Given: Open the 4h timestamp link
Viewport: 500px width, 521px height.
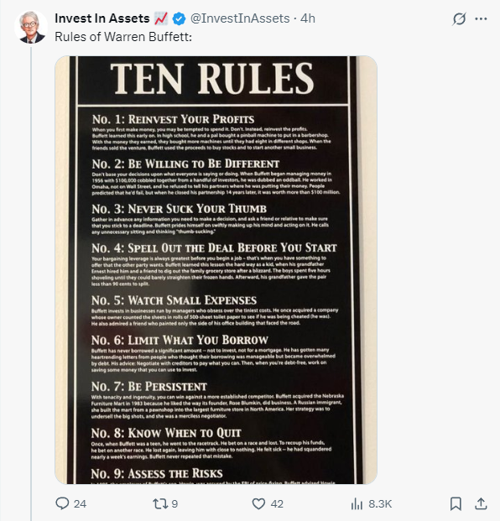Looking at the screenshot, I should (x=308, y=18).
